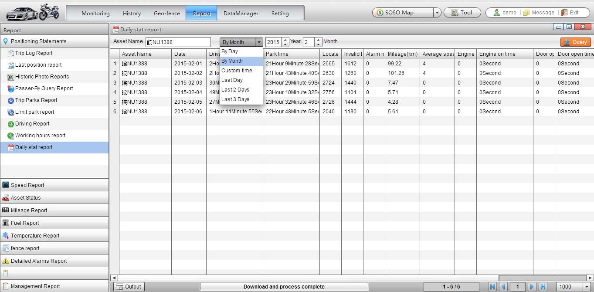Switch to DataManager tab
The height and width of the screenshot is (292, 594).
pos(241,13)
